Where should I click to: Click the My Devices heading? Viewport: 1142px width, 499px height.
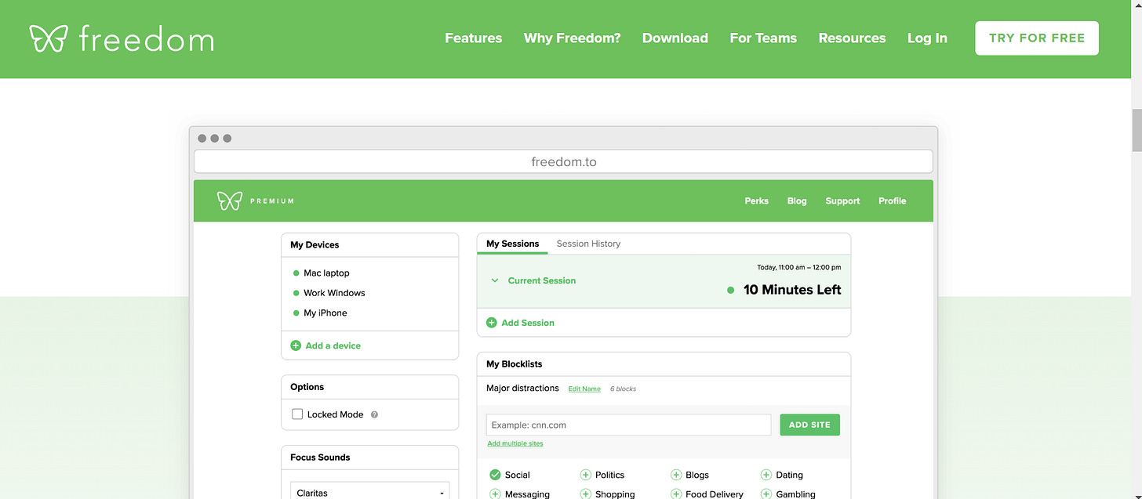click(x=315, y=245)
